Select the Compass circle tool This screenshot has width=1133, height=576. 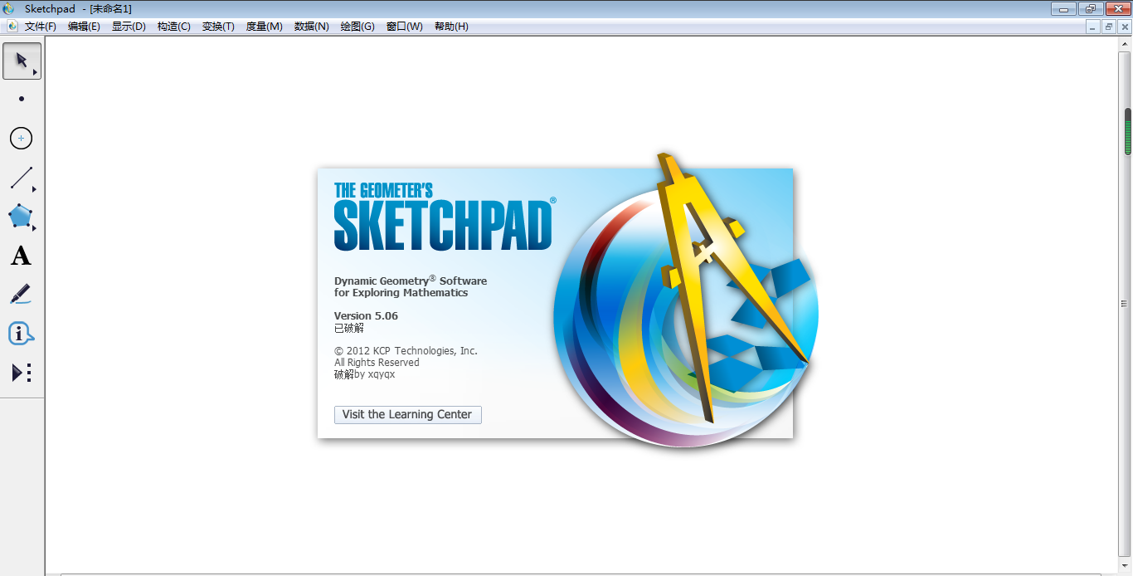22,139
